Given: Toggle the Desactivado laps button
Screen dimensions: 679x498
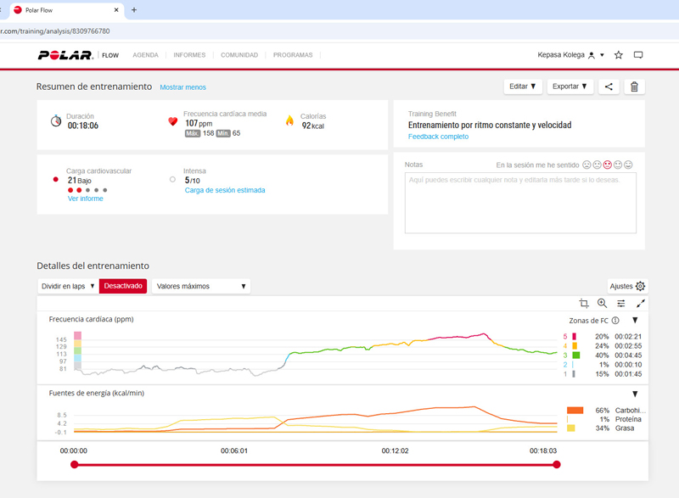Looking at the screenshot, I should tap(123, 286).
